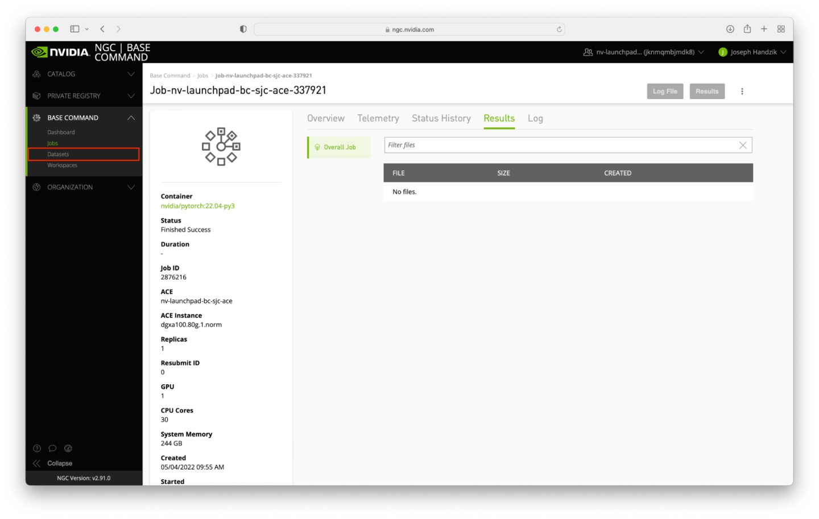
Task: Click the Safari share icon
Action: (747, 29)
